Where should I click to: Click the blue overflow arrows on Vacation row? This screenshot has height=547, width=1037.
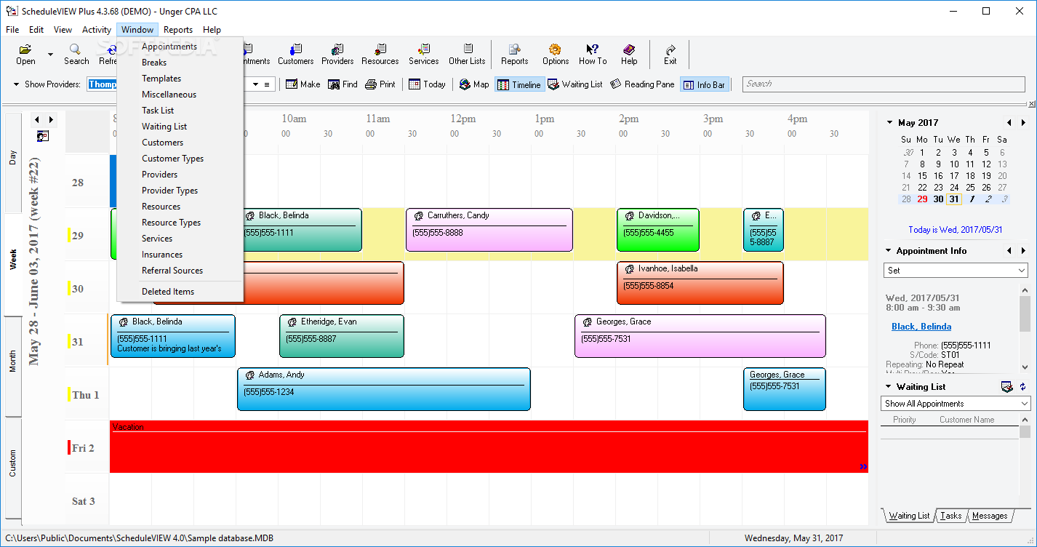pyautogui.click(x=862, y=467)
